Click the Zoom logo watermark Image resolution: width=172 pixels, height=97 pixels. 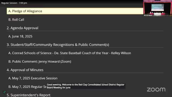[156, 89]
